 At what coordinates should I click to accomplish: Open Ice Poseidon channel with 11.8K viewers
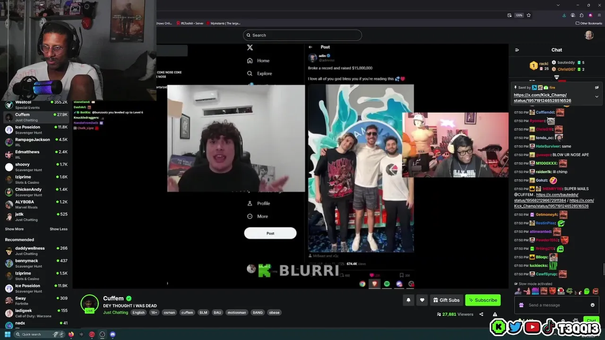36,130
